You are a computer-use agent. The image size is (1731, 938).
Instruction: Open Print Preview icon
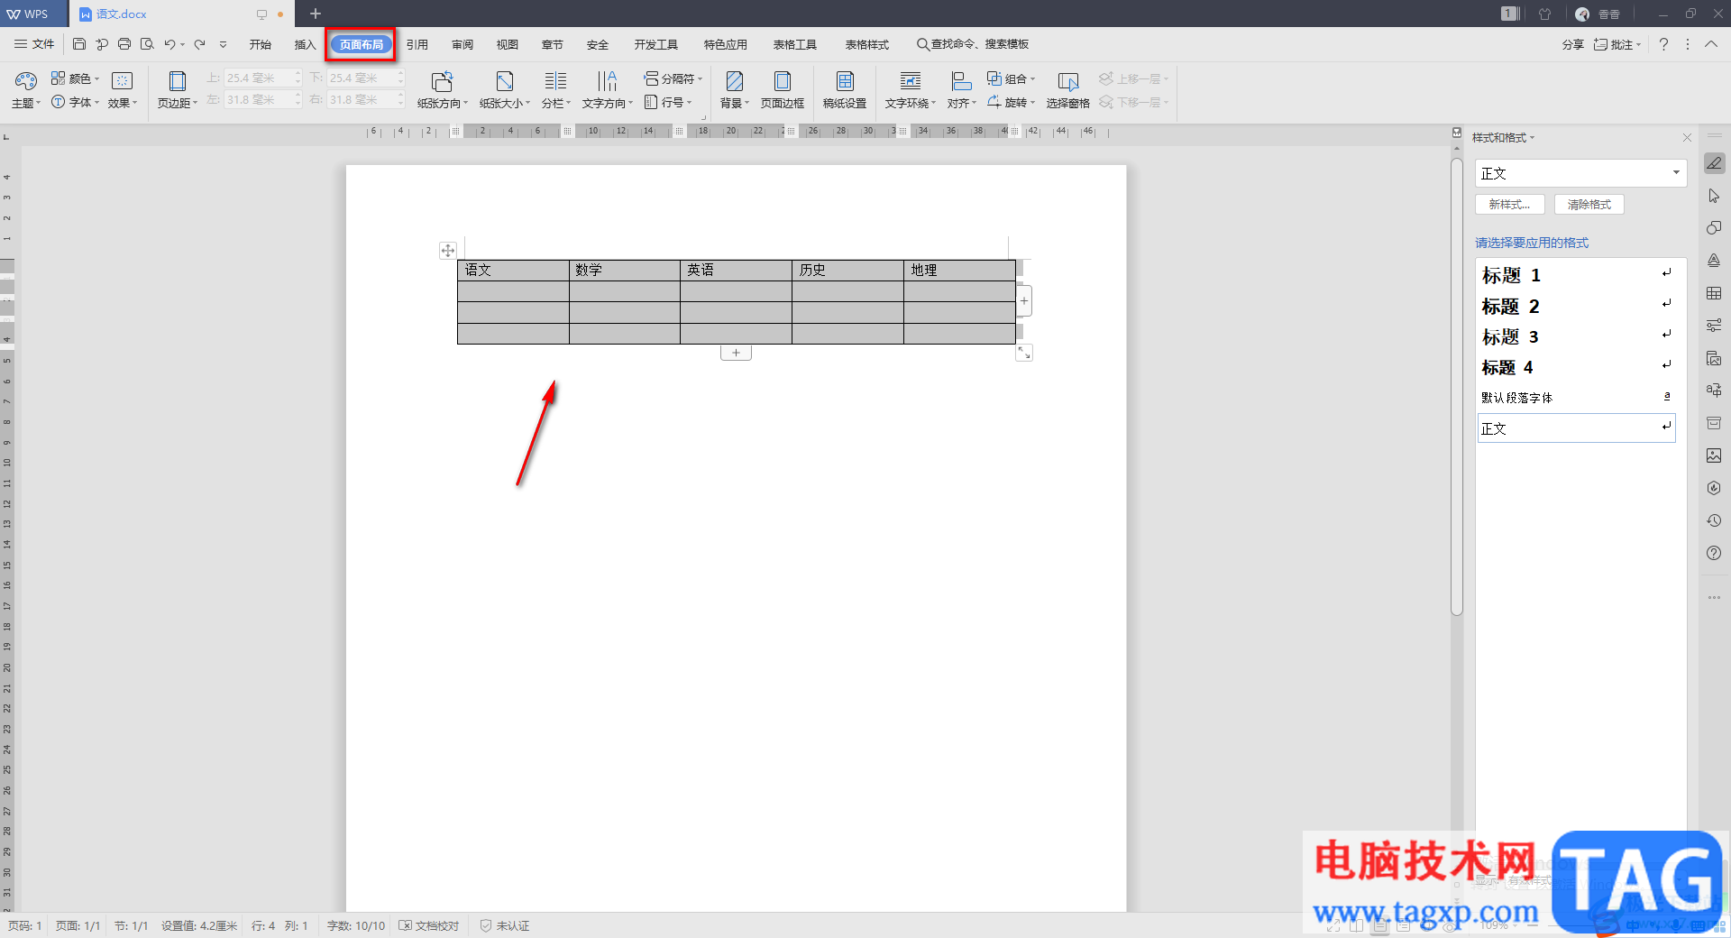coord(147,44)
